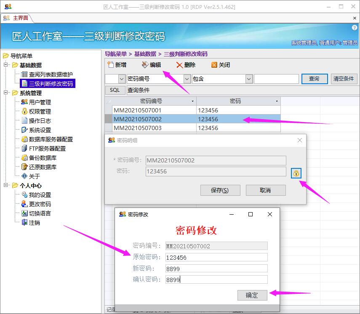
Task: Click 三级判断修改密码 in the breadcrumb
Action: pos(186,54)
